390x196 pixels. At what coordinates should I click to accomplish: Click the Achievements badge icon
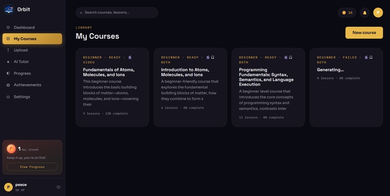click(x=8, y=85)
